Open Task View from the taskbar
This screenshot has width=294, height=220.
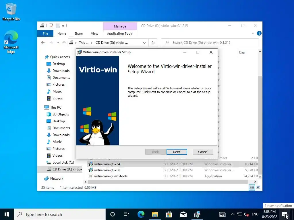pos(126,214)
